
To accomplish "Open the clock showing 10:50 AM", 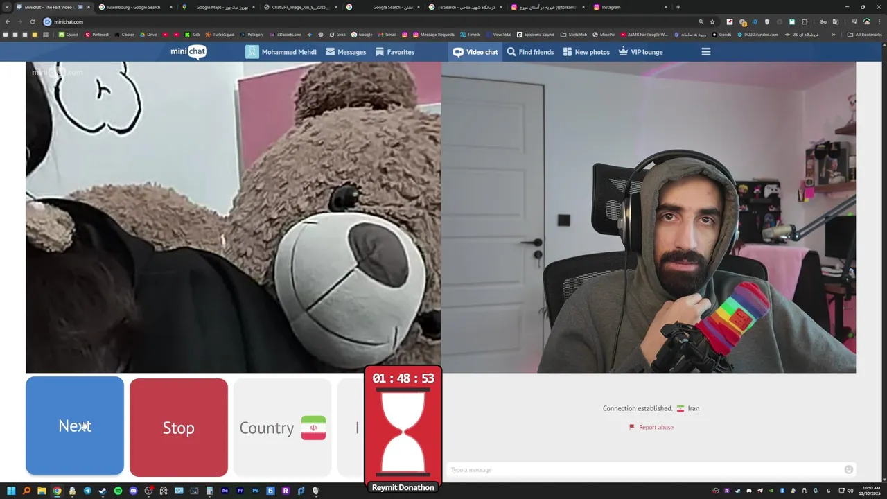I will point(871,491).
